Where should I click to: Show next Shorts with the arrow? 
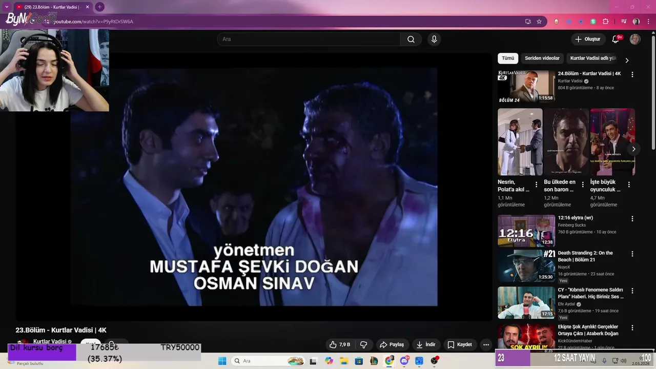(633, 149)
